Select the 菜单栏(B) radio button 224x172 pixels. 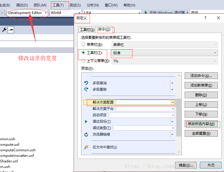83,45
